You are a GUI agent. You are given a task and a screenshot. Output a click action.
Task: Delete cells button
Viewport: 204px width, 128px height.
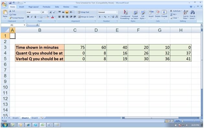(158, 15)
